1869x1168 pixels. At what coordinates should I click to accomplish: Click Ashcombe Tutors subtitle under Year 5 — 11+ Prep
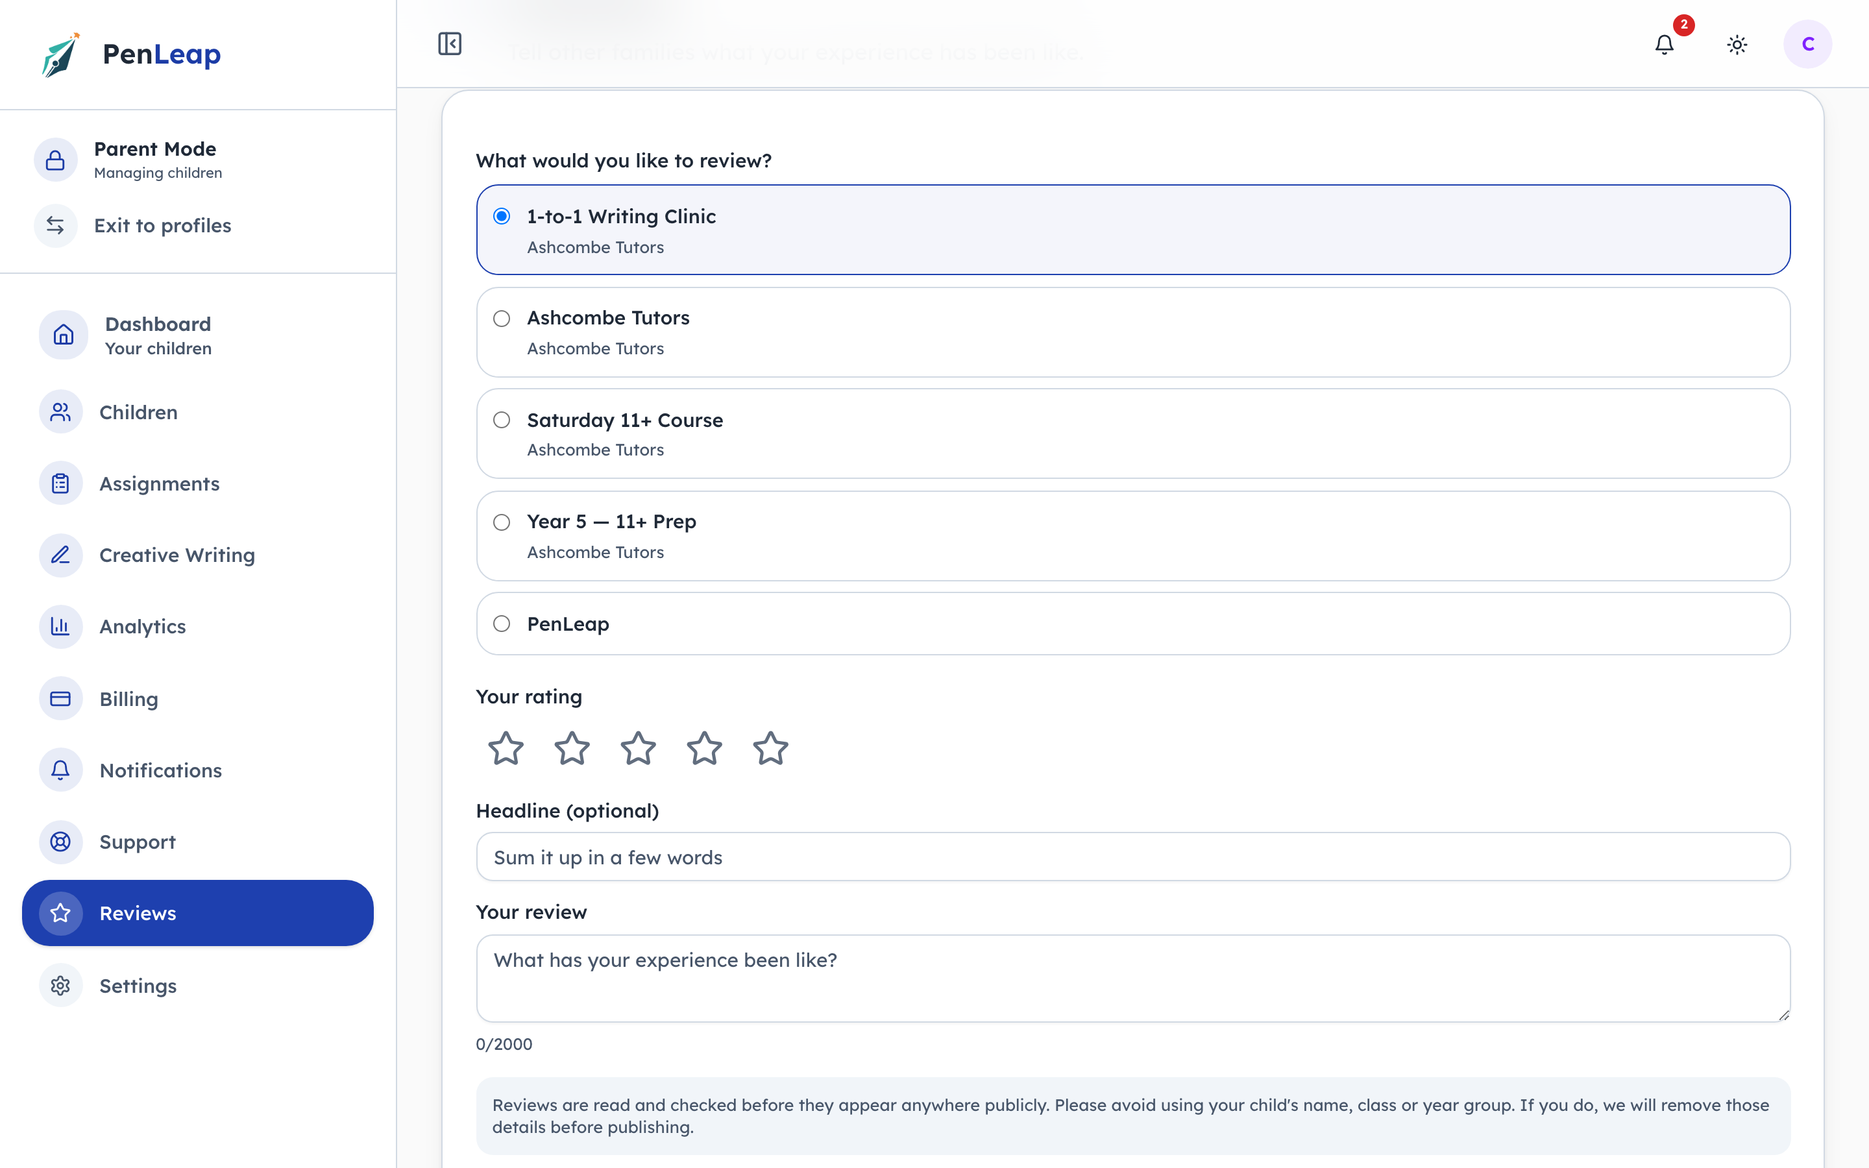[x=596, y=552]
